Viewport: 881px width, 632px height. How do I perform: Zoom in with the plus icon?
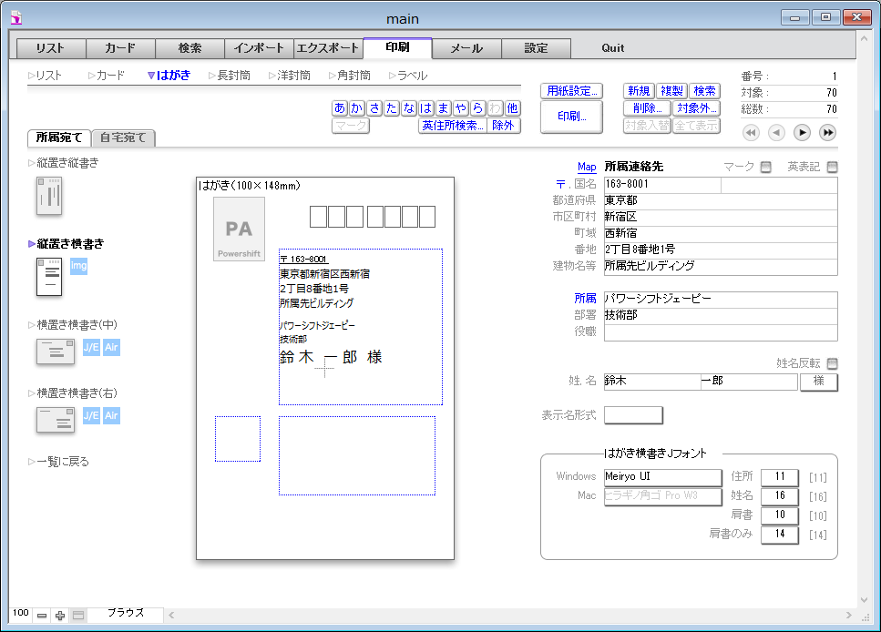coord(60,616)
